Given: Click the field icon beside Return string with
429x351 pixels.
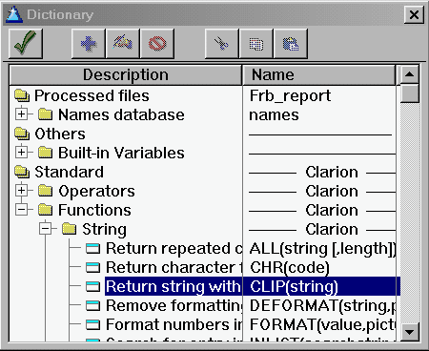Looking at the screenshot, I should [x=93, y=286].
